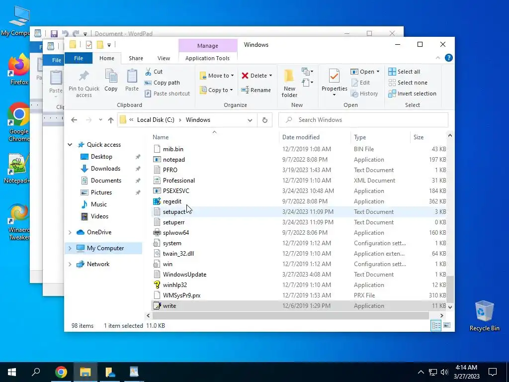Customize Quick Access Toolbar dropdown in Explorer
This screenshot has width=509, height=382.
109,45
